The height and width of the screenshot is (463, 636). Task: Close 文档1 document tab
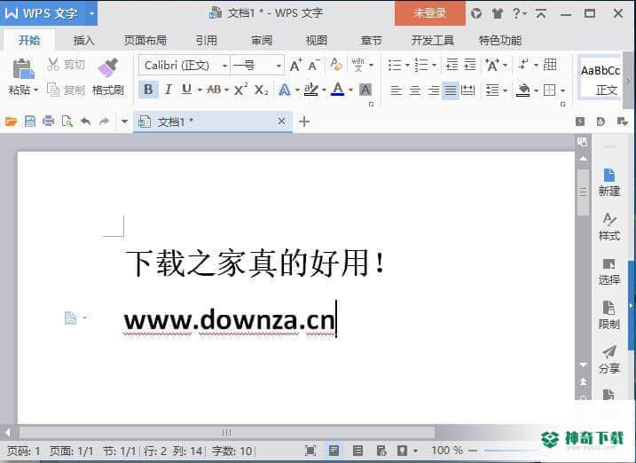click(x=281, y=121)
